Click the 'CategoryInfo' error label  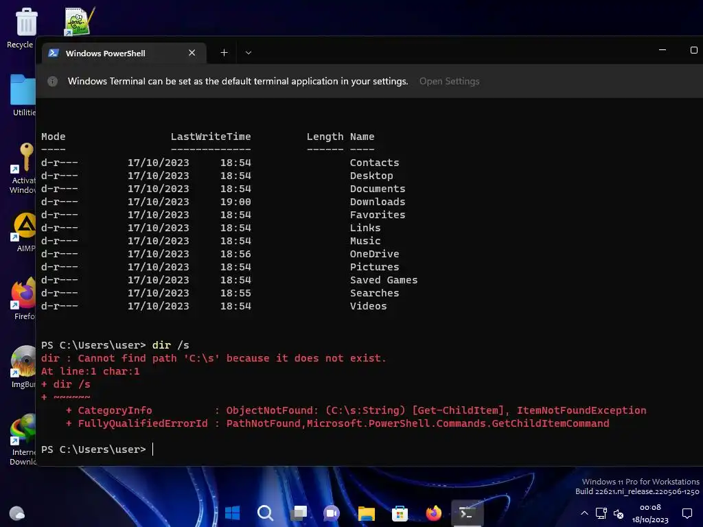tap(115, 410)
